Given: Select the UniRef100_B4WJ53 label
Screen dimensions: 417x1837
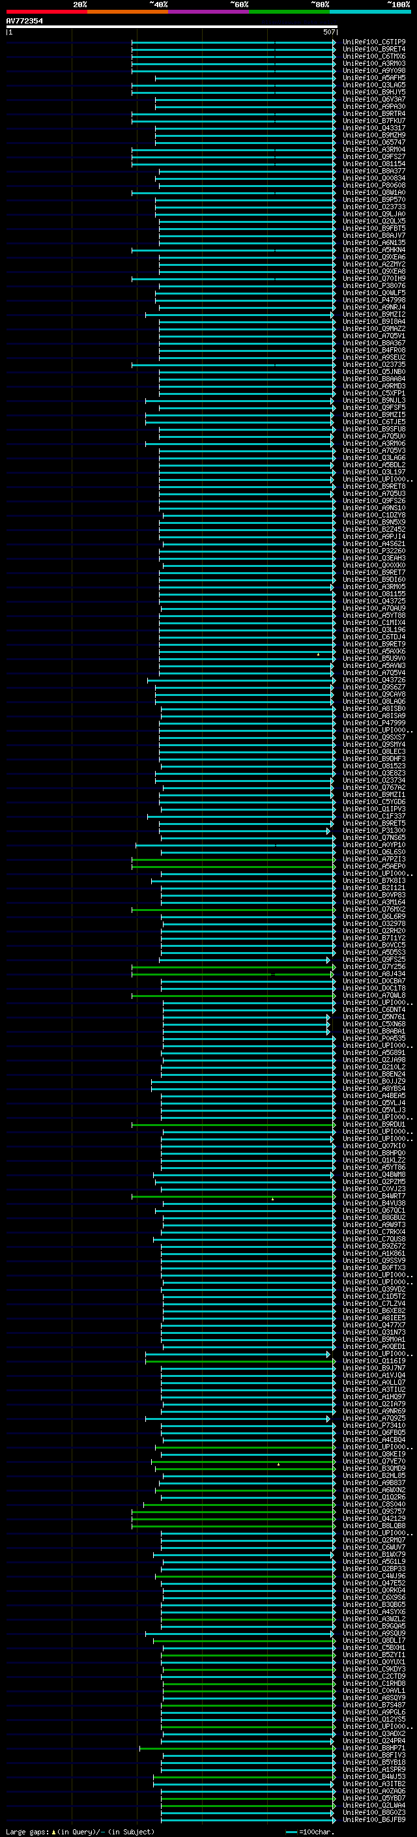Looking at the screenshot, I should pos(373,1776).
